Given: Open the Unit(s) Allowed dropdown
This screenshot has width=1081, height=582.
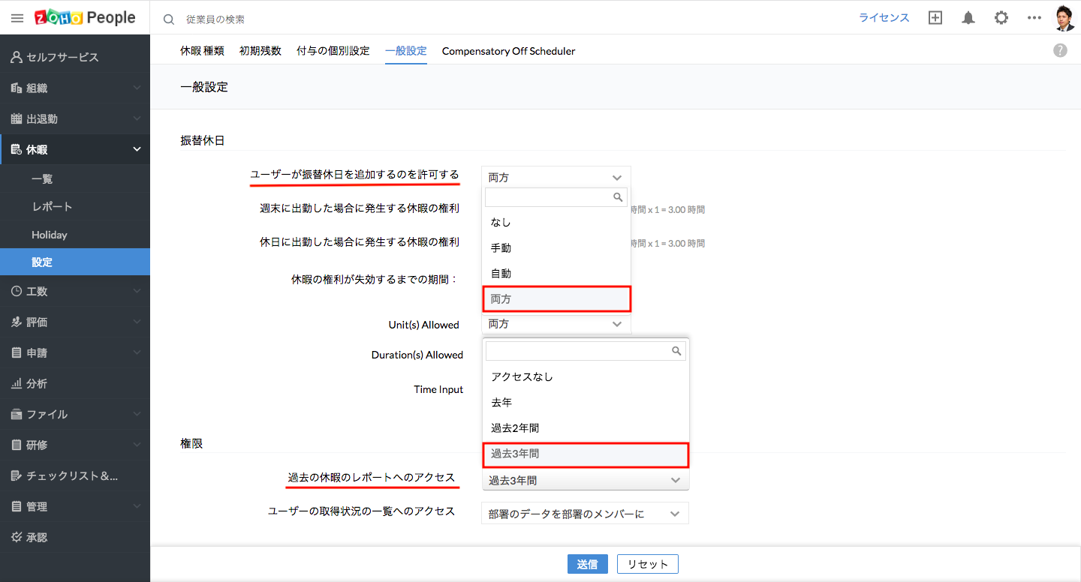Looking at the screenshot, I should tap(556, 324).
